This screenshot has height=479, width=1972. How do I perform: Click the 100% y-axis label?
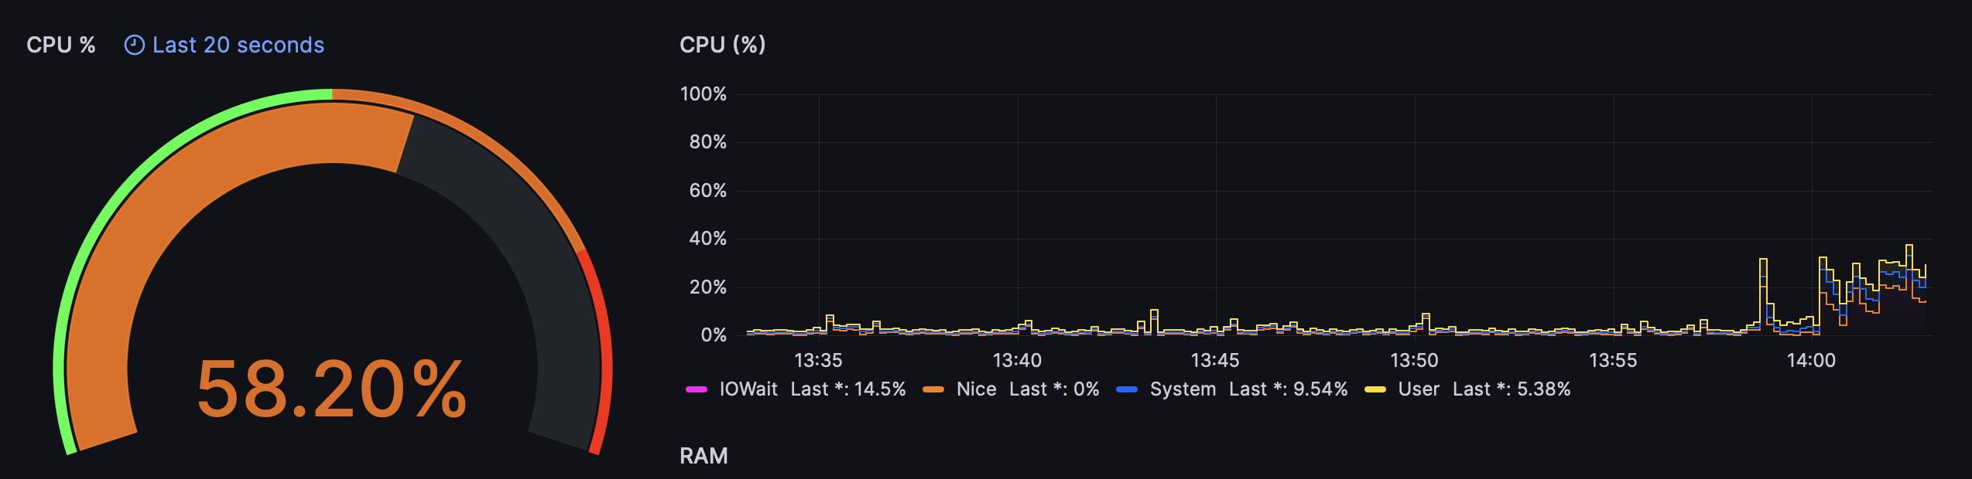click(703, 94)
